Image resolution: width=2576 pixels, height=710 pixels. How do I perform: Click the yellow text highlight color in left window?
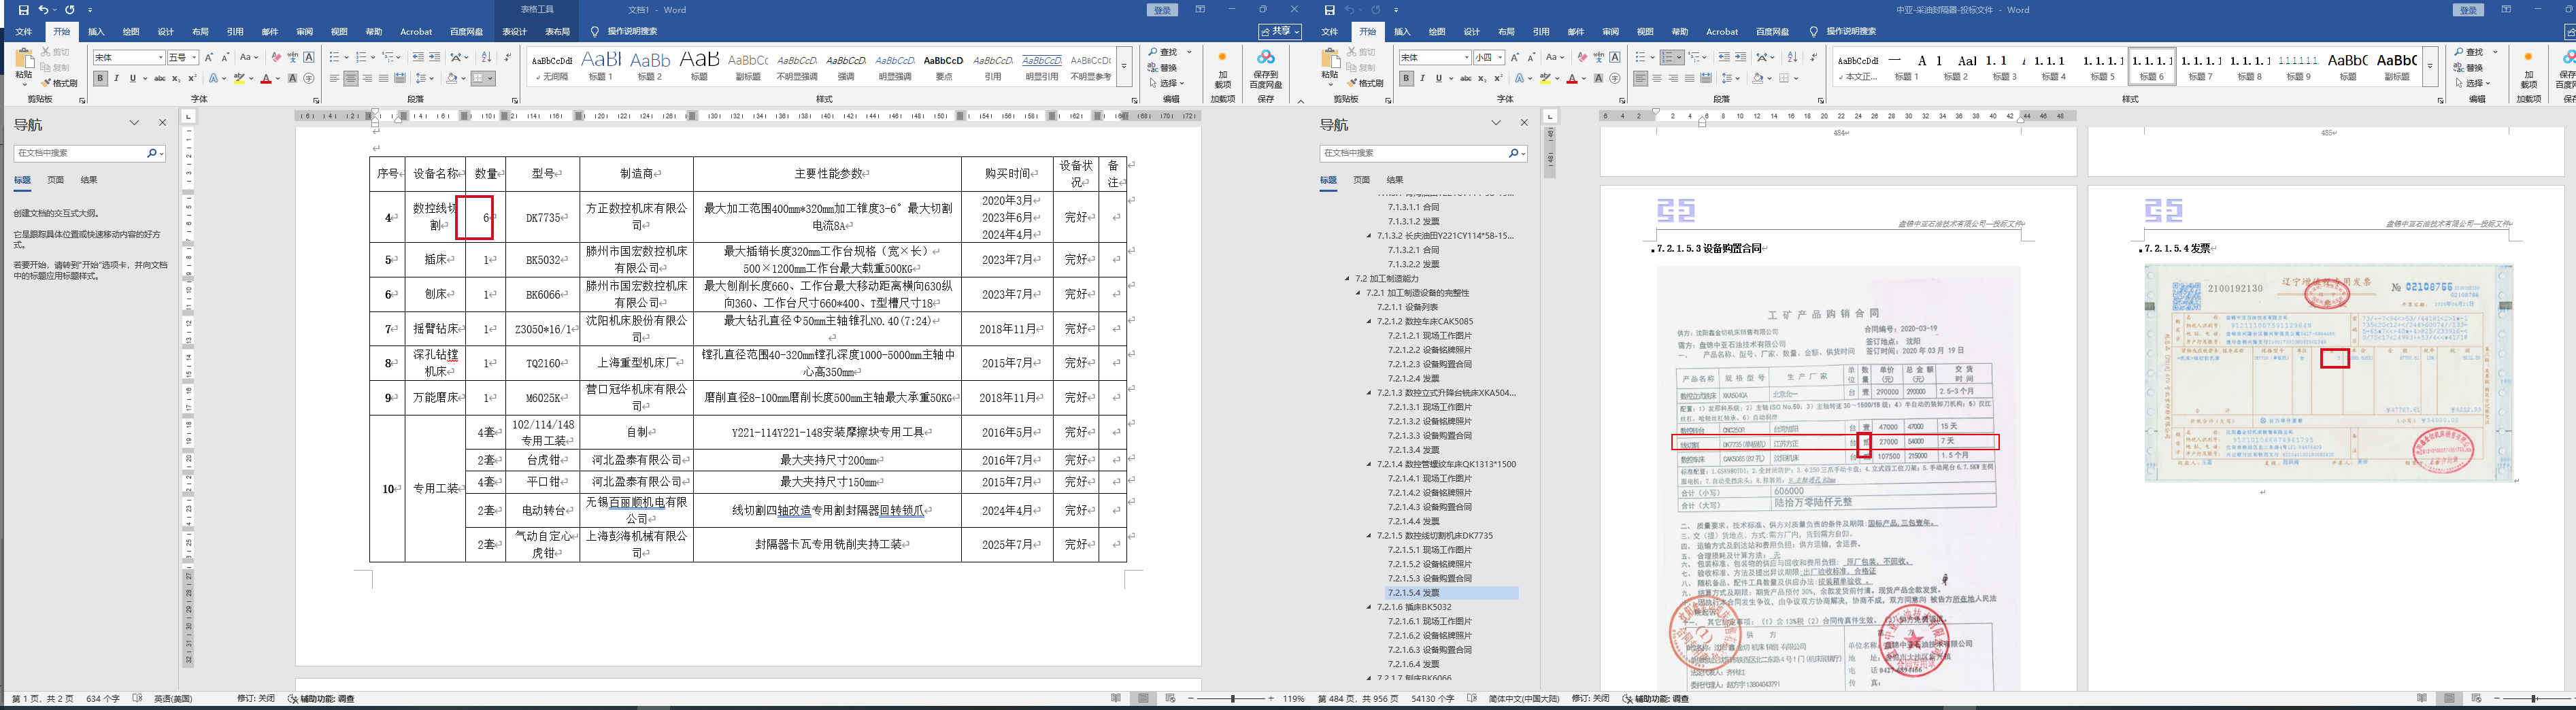[239, 79]
